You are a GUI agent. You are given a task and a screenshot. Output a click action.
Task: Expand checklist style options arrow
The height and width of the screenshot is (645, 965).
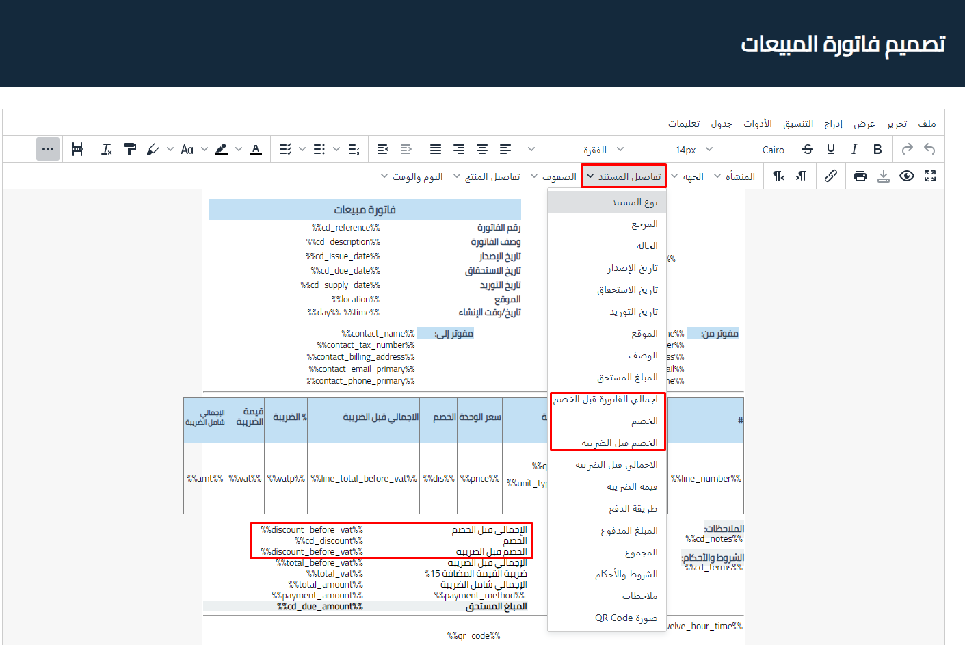pyautogui.click(x=302, y=149)
